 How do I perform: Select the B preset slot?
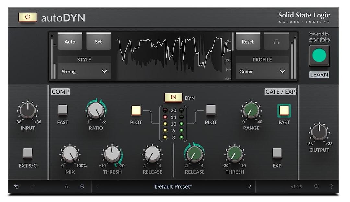82,186
